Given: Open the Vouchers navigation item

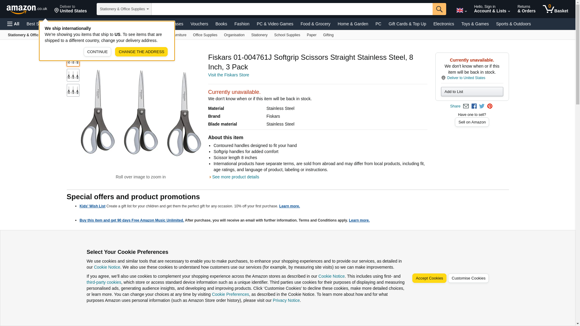Looking at the screenshot, I should pyautogui.click(x=199, y=24).
